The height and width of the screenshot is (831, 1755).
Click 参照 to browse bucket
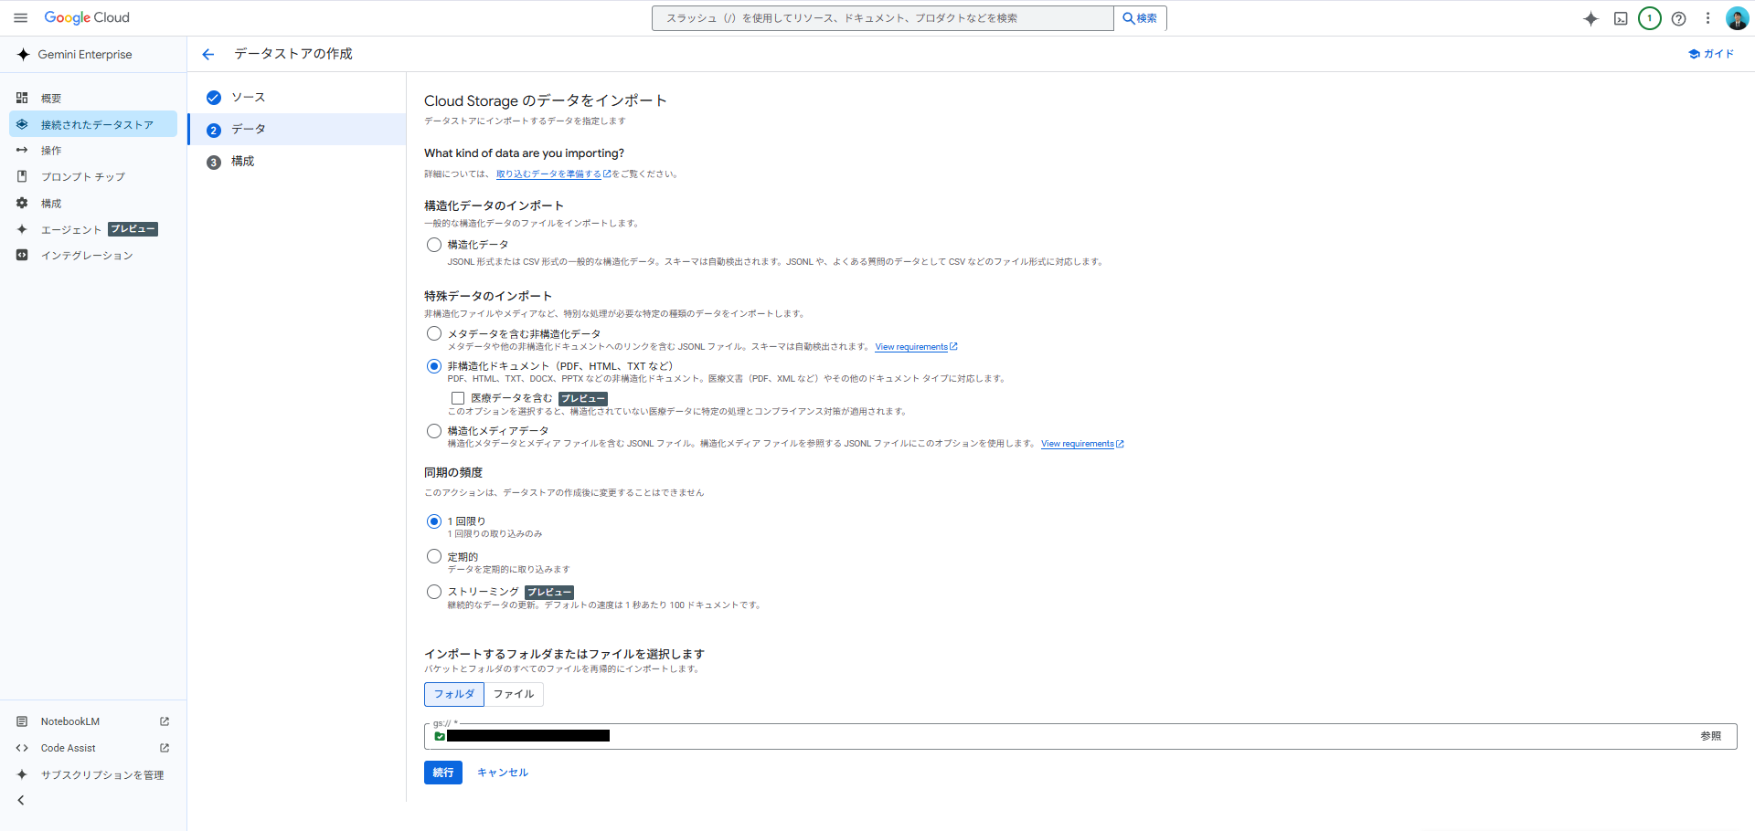pos(1710,736)
